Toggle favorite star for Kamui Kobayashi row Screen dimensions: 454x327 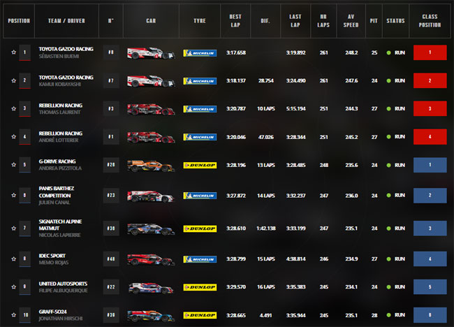coord(13,80)
